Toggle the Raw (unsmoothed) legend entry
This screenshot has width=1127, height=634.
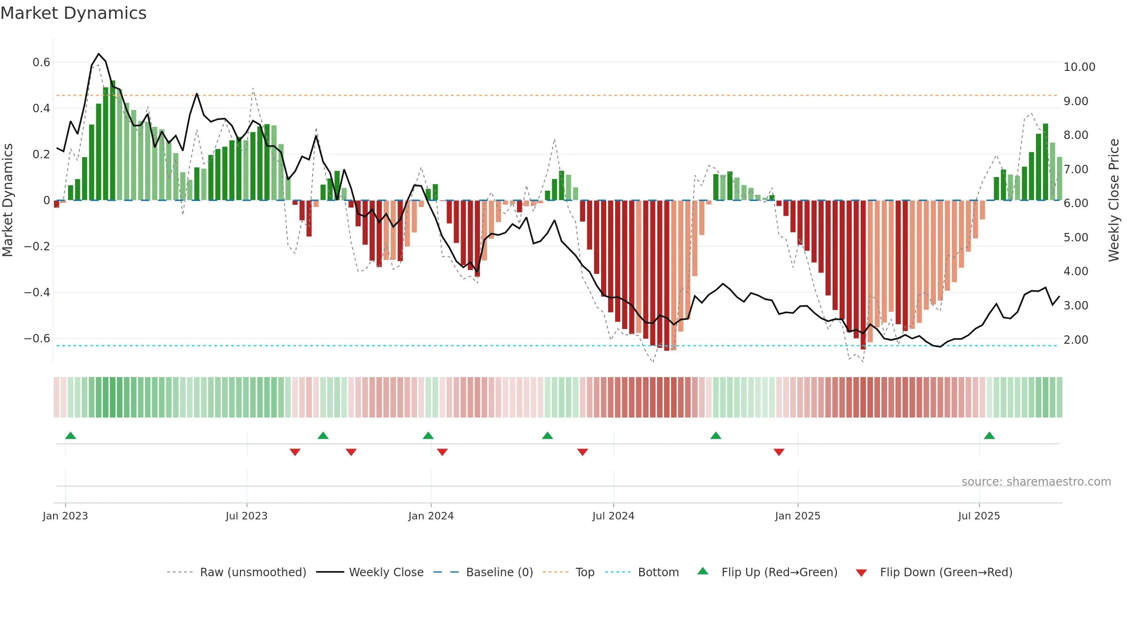237,572
